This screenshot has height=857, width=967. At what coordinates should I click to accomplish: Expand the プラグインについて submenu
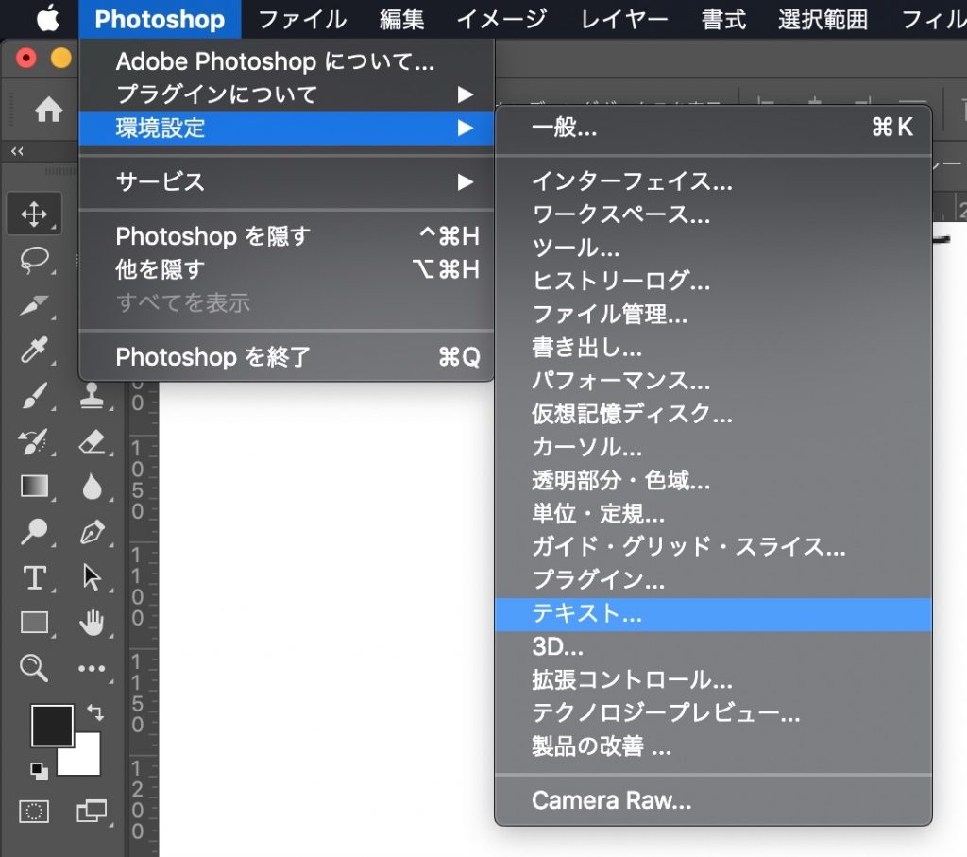(287, 94)
